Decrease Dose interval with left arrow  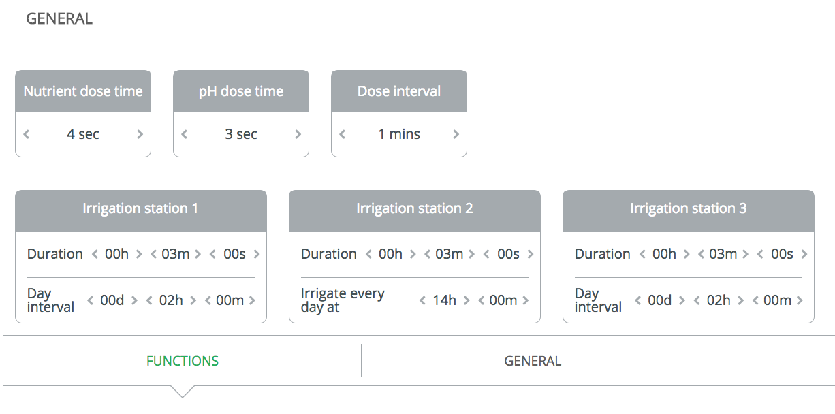pos(343,134)
